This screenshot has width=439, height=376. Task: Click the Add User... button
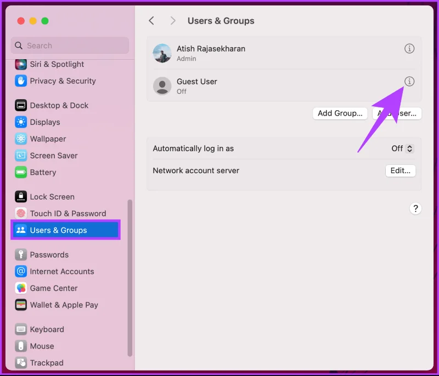click(x=397, y=113)
